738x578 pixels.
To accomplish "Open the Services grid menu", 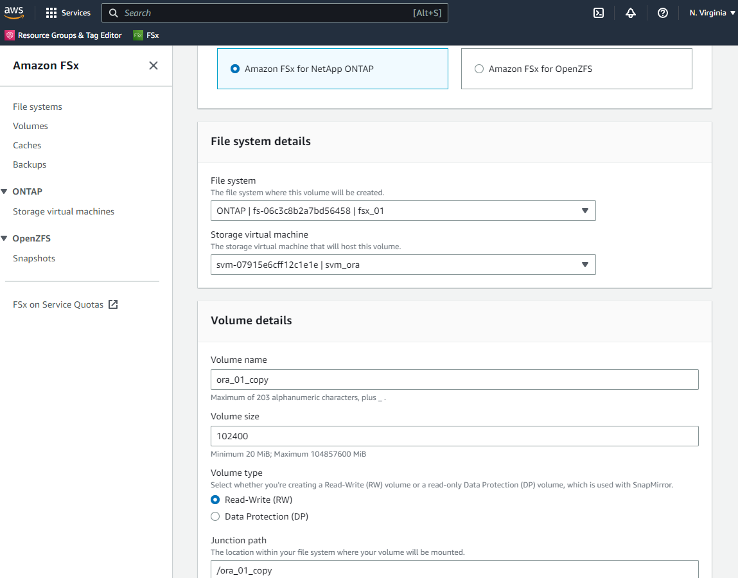I will tap(68, 13).
